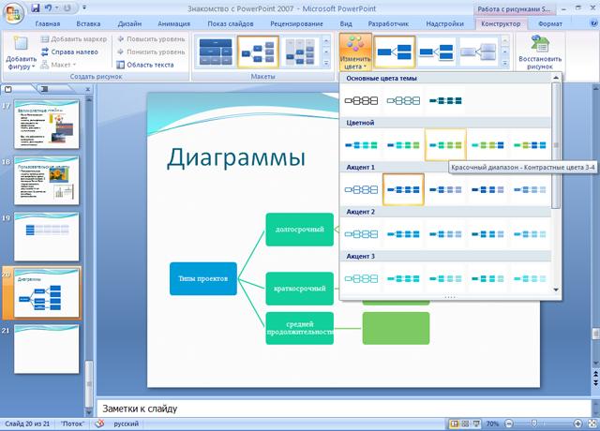This screenshot has height=431, width=600.
Task: Save the presentation from quick access toolbar
Action: 35,7
